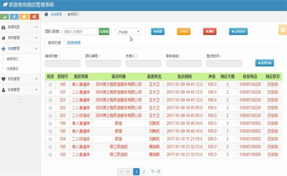Click the orange users shortcut icon
The height and width of the screenshot is (176, 287).
24,17
